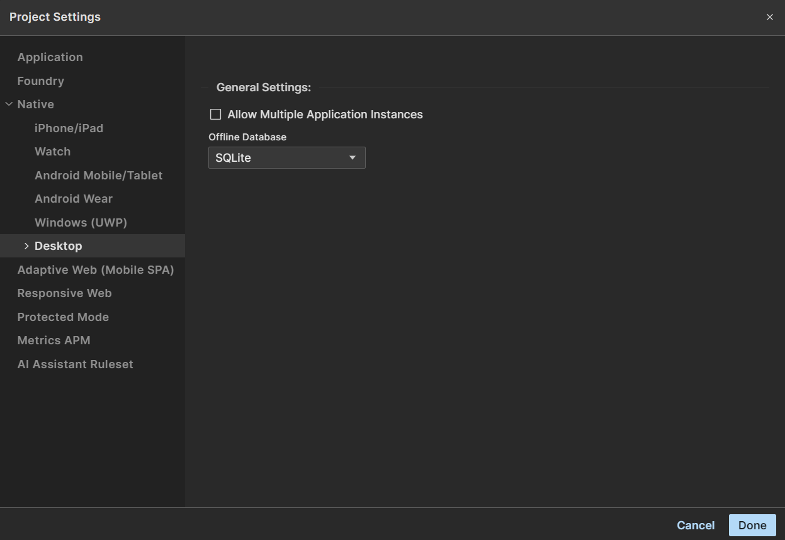The width and height of the screenshot is (785, 540).
Task: Open Protected Mode settings
Action: click(63, 317)
